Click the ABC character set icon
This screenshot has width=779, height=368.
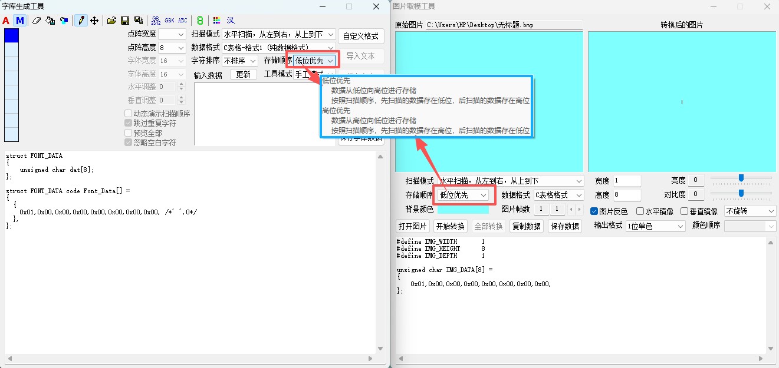[x=183, y=20]
